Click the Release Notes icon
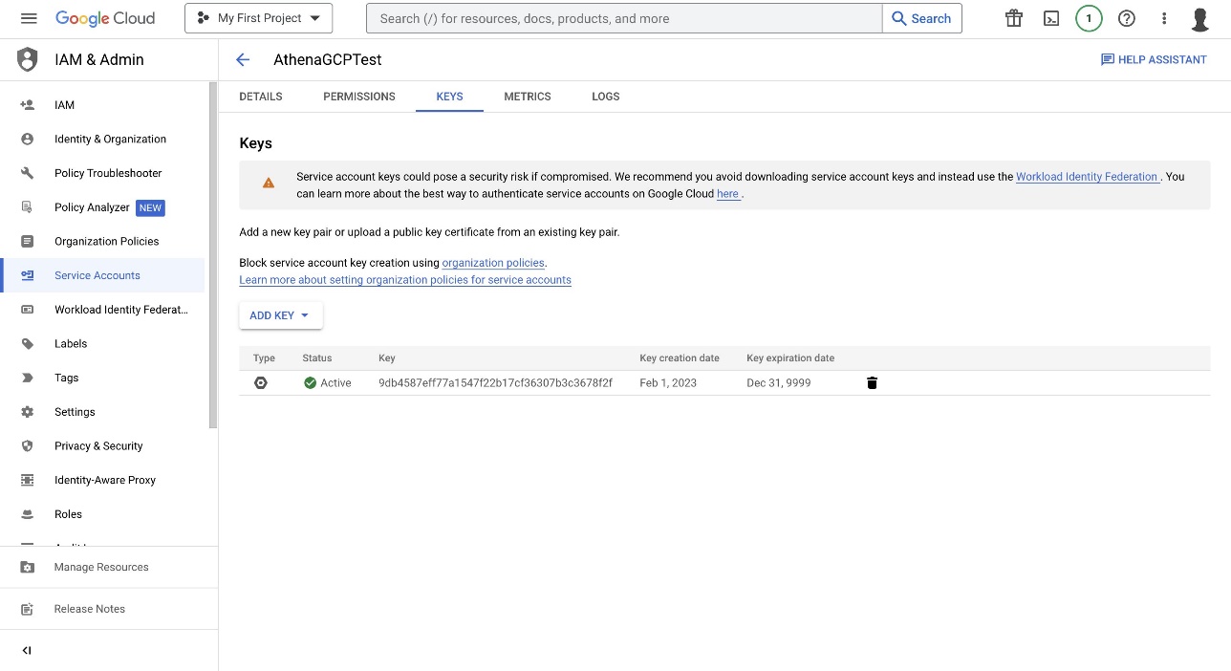The image size is (1231, 671). 28,609
